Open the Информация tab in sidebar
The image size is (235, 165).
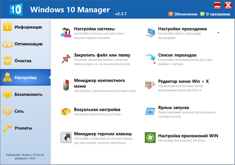(x=25, y=27)
